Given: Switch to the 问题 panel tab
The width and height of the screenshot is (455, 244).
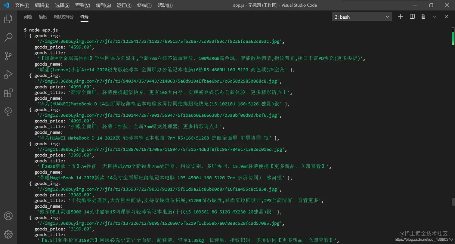Looking at the screenshot, I should 28,17.
